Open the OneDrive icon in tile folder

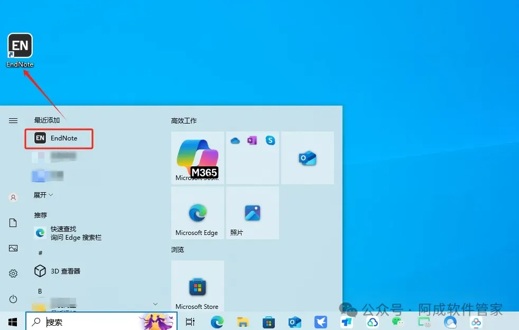click(235, 141)
